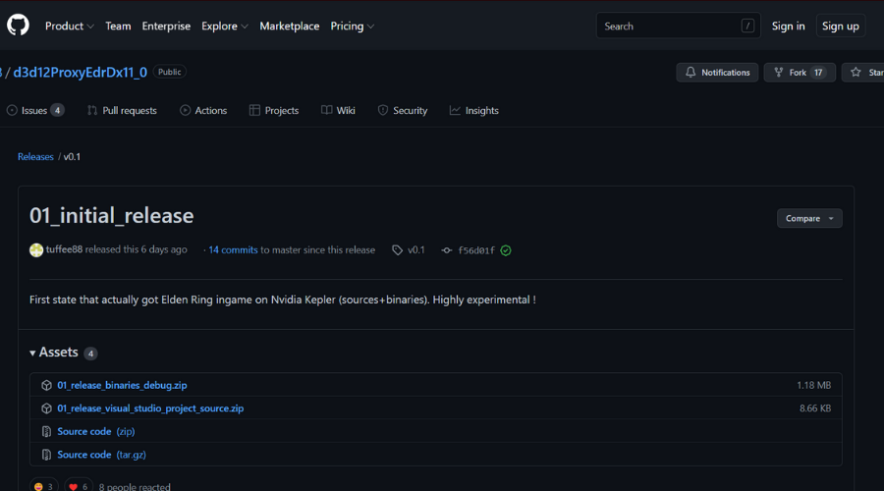Open the Team page link
884x491 pixels.
(118, 26)
